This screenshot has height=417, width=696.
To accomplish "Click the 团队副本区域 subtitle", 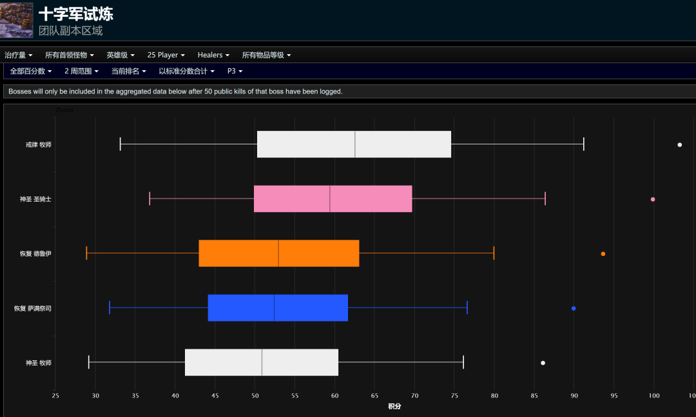I will (x=71, y=31).
